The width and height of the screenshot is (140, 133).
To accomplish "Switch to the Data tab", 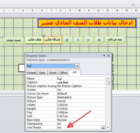I will pos(42,73).
